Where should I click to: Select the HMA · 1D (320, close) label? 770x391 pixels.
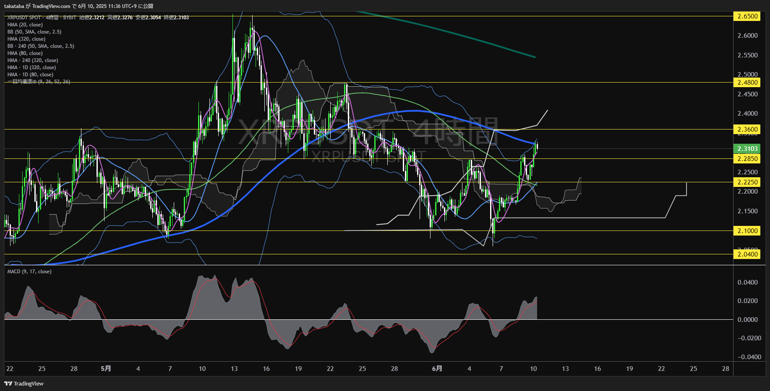(x=31, y=67)
